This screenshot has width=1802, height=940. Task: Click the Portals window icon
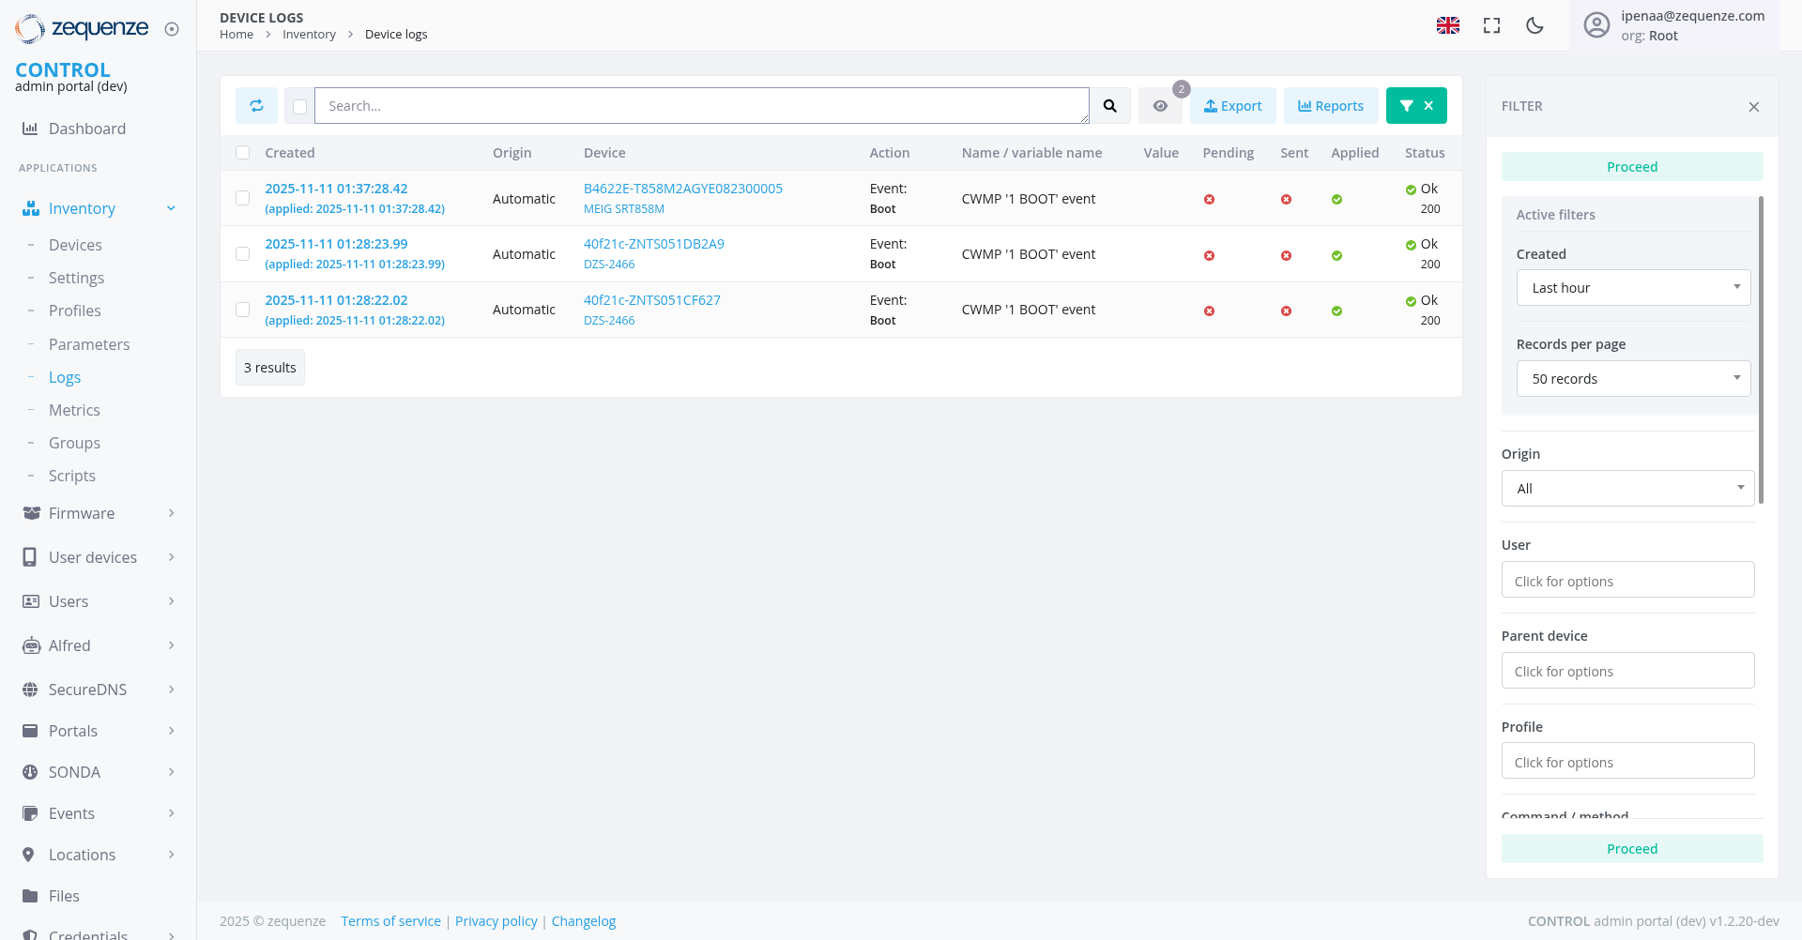point(30,731)
